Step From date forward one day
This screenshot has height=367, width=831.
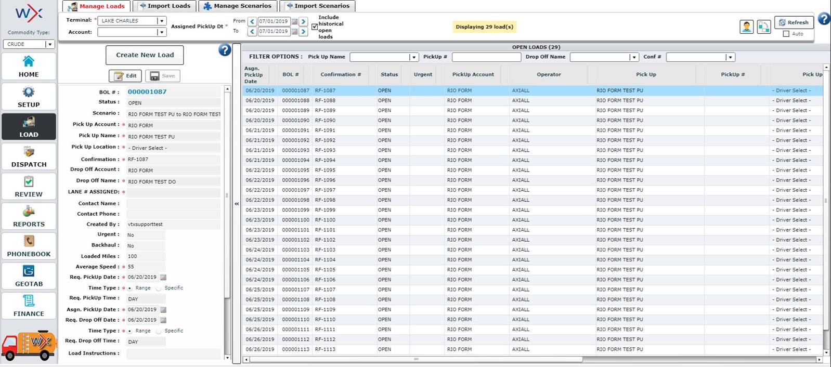[303, 21]
